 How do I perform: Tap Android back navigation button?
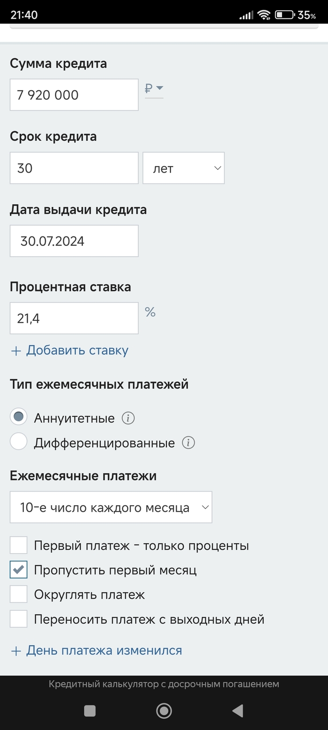238,711
